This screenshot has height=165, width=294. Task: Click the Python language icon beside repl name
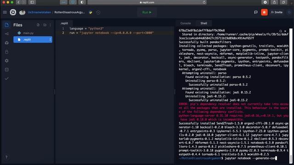(x=90, y=12)
